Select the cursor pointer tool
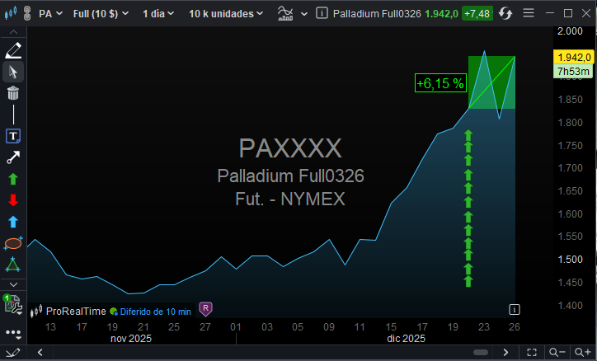 pos(13,72)
